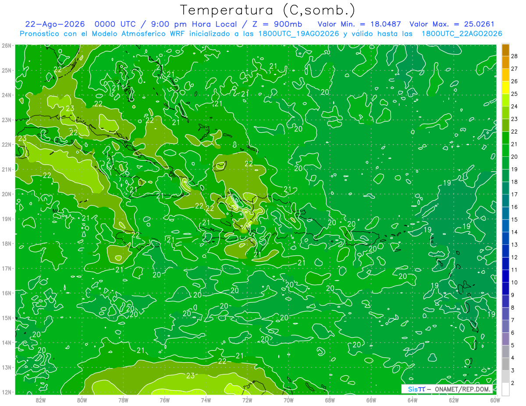
Task: Click the brown color bar segment above 28
Action: click(x=505, y=50)
